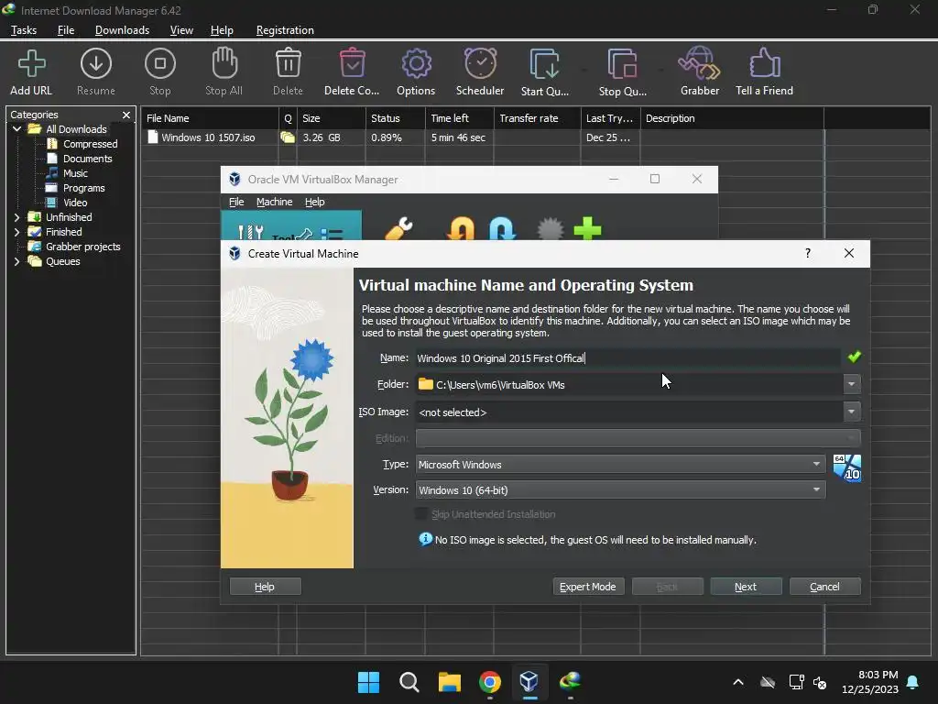This screenshot has width=938, height=704.
Task: Expand the Queues category
Action: pos(16,261)
